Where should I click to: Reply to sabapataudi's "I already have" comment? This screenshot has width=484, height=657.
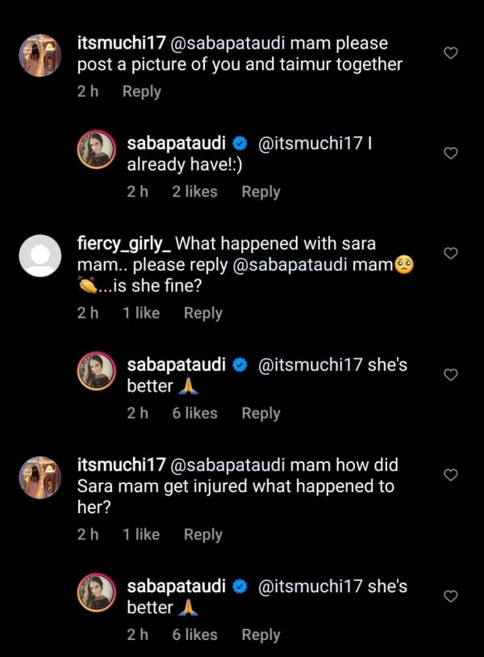pyautogui.click(x=261, y=192)
